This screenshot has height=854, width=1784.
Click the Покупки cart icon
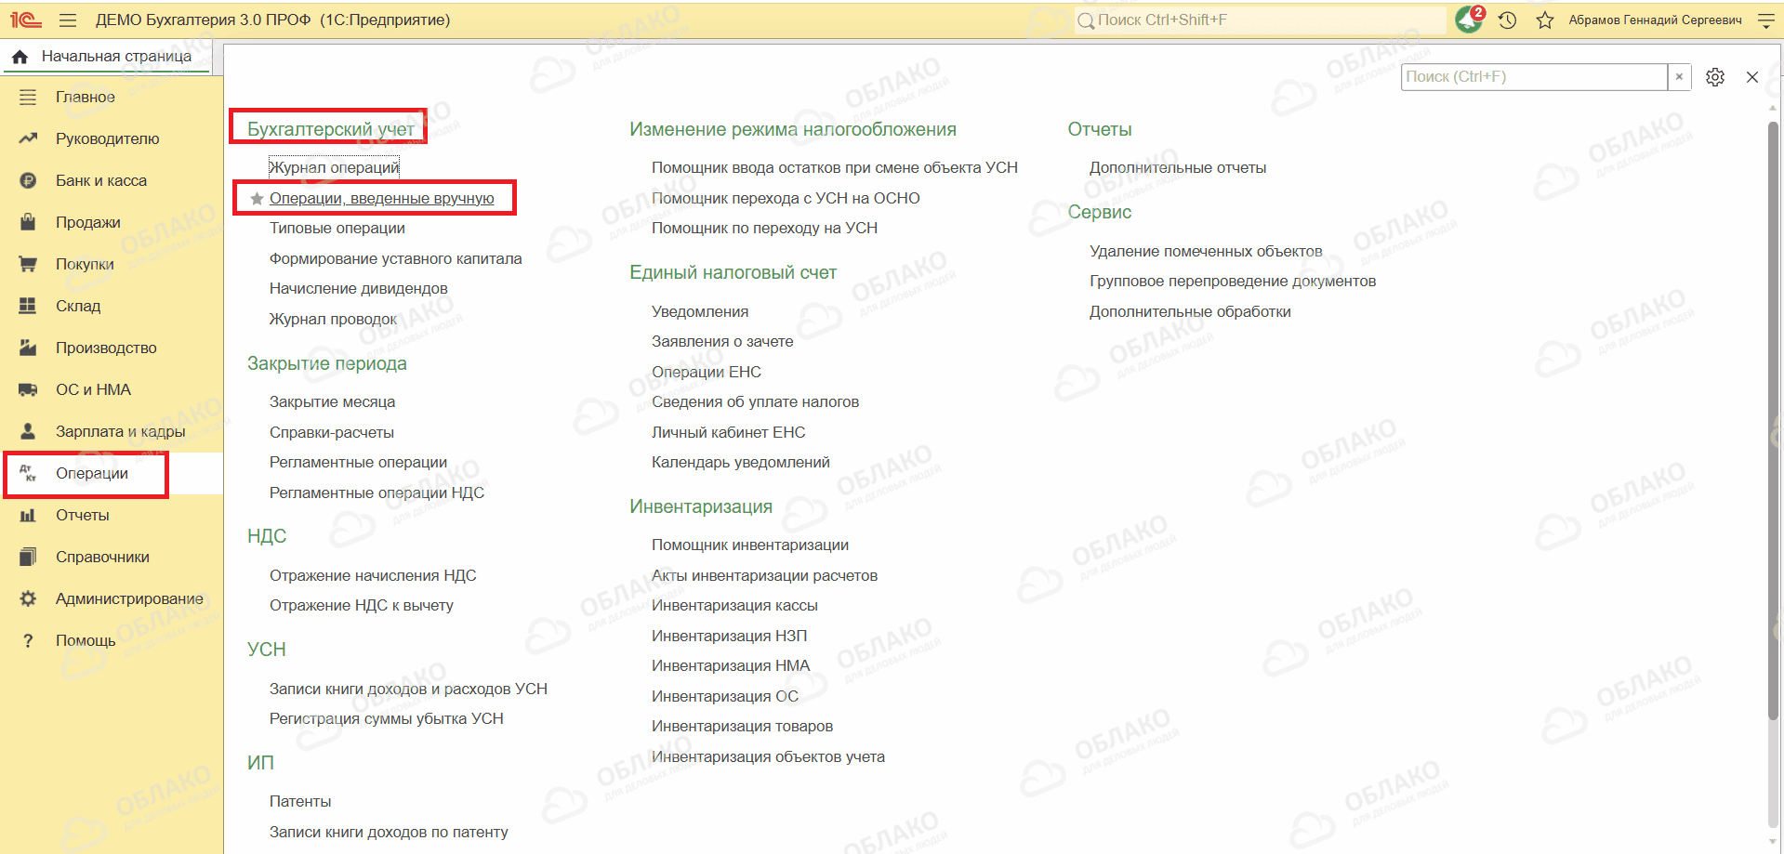[x=28, y=264]
